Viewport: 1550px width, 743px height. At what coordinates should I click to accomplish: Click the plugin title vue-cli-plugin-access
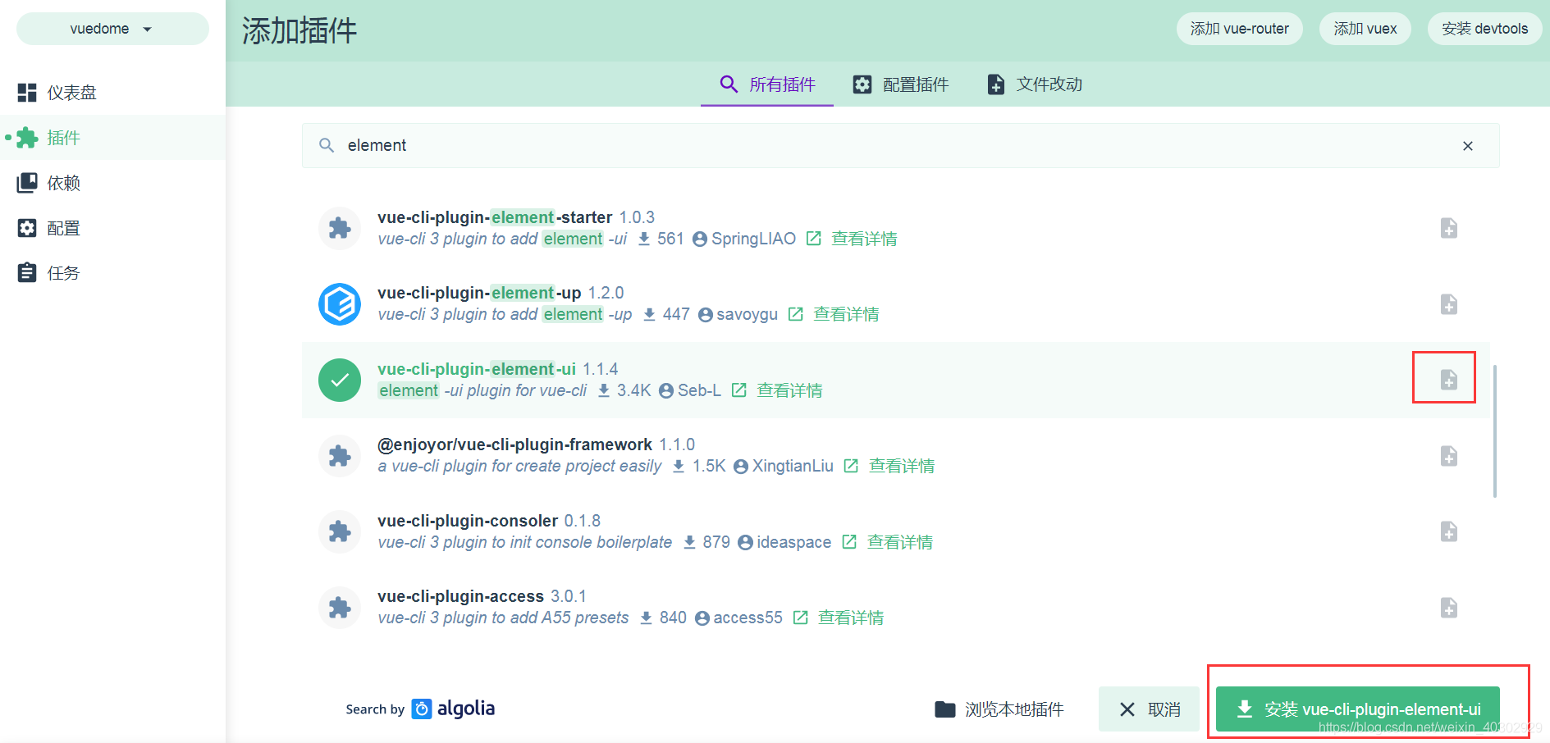tap(460, 596)
